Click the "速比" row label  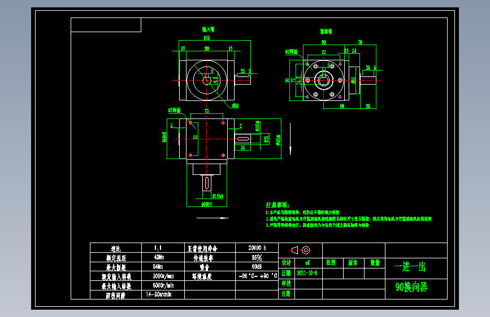[116, 249]
